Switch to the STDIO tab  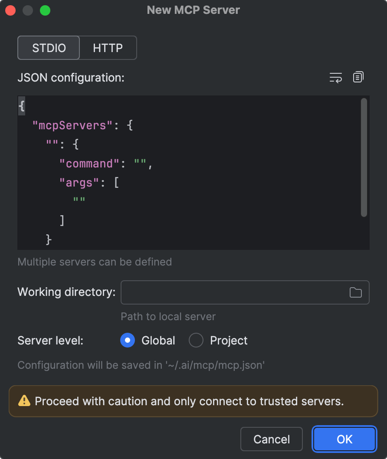point(48,48)
